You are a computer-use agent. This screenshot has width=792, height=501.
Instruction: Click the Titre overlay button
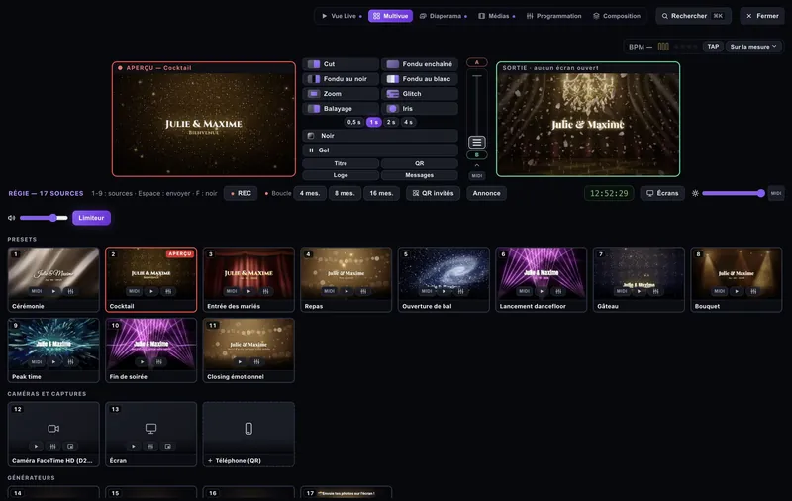coord(341,163)
